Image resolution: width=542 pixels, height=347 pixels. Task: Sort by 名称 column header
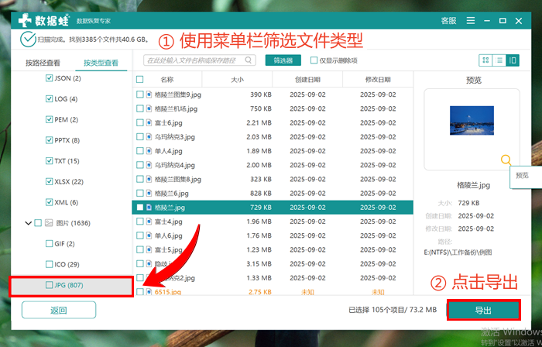pos(167,80)
